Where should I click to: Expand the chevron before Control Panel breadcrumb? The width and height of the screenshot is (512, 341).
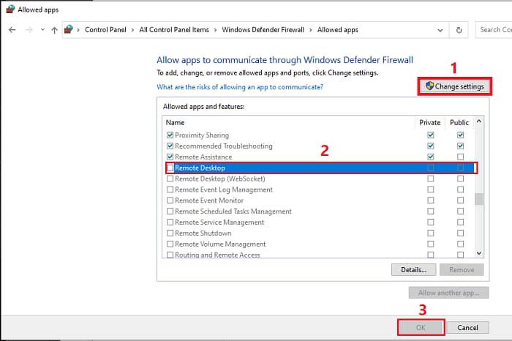78,30
